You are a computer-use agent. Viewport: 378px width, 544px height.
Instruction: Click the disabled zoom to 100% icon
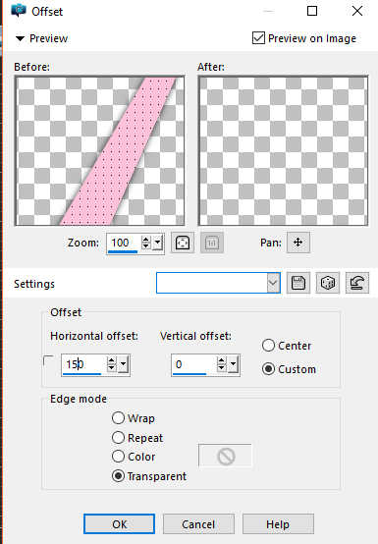coord(212,243)
